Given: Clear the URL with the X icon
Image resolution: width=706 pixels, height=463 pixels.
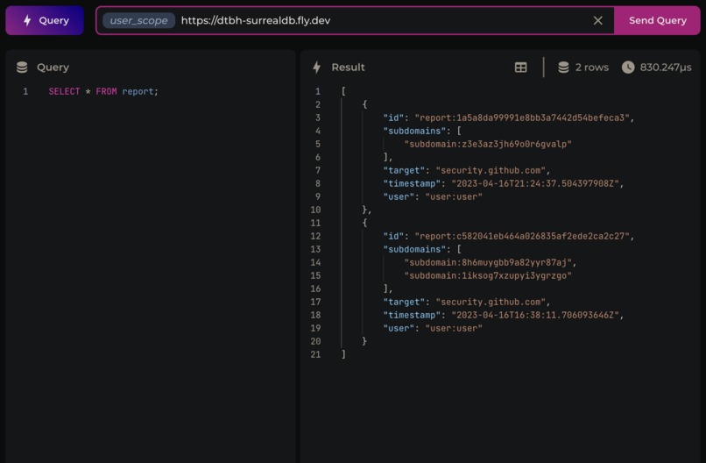Looking at the screenshot, I should click(597, 20).
